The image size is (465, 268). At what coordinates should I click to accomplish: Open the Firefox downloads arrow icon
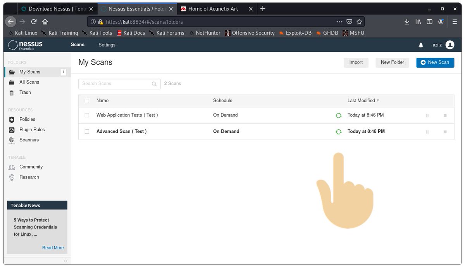407,22
